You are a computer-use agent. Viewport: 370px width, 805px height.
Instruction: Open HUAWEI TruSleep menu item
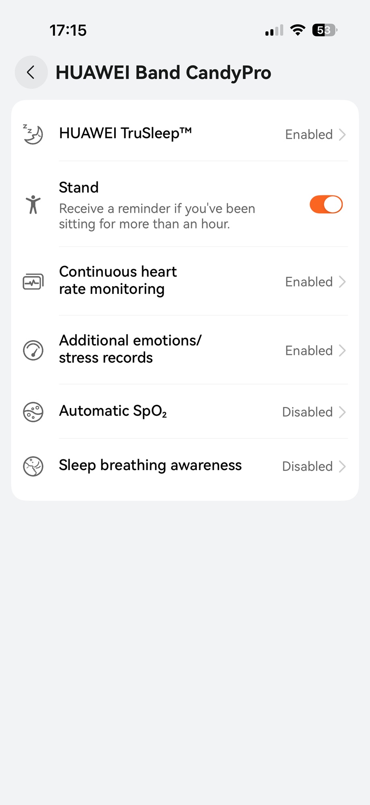click(x=125, y=133)
